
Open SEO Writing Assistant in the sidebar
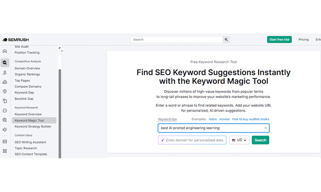(x=30, y=142)
